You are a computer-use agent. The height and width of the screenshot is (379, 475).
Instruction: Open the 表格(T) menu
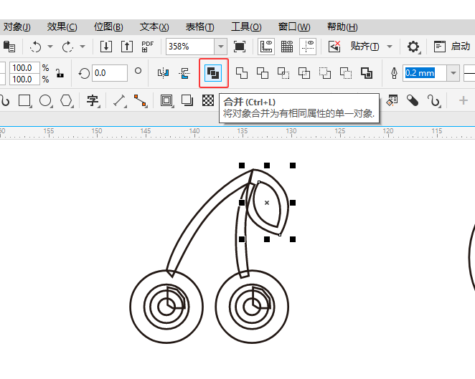point(200,27)
